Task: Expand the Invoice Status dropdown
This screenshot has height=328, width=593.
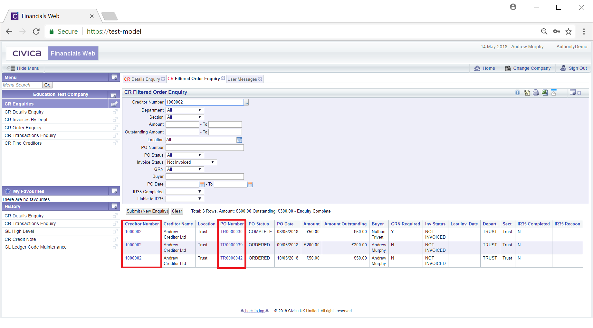Action: 191,162
